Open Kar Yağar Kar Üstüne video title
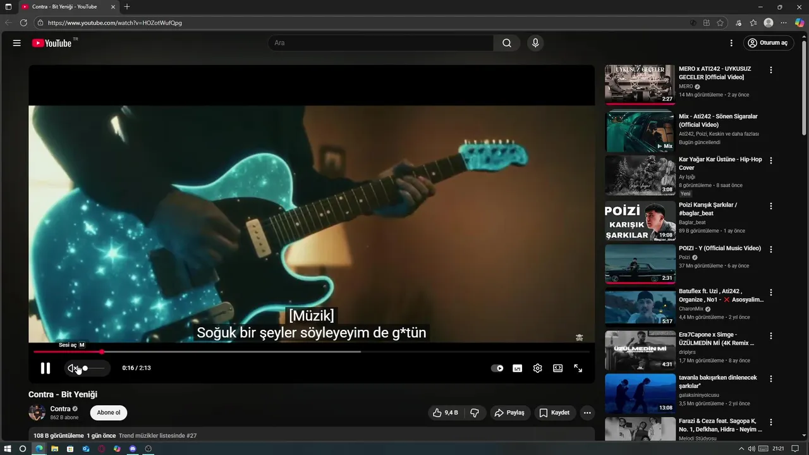The height and width of the screenshot is (455, 809). pyautogui.click(x=720, y=163)
